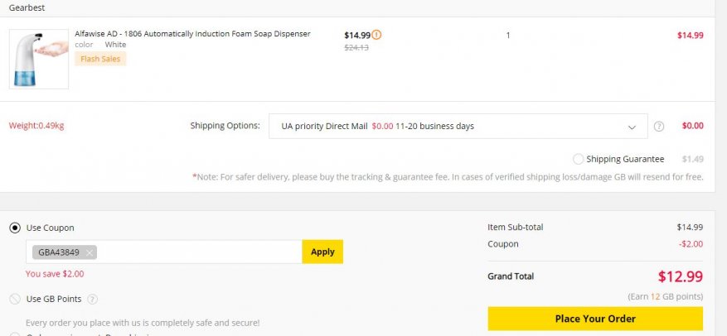
Task: Click the Earn 12 GB points text
Action: pos(666,296)
